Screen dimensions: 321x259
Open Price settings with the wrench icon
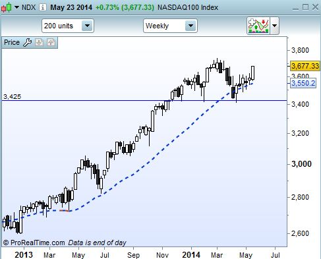28,42
